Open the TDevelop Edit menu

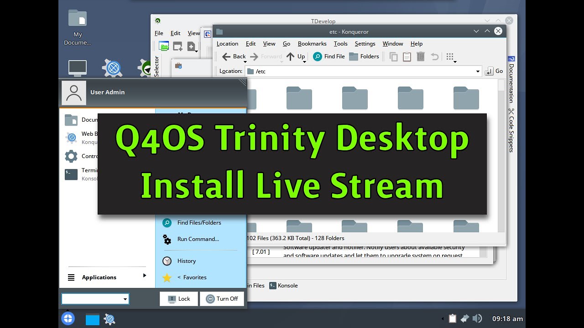click(x=176, y=33)
